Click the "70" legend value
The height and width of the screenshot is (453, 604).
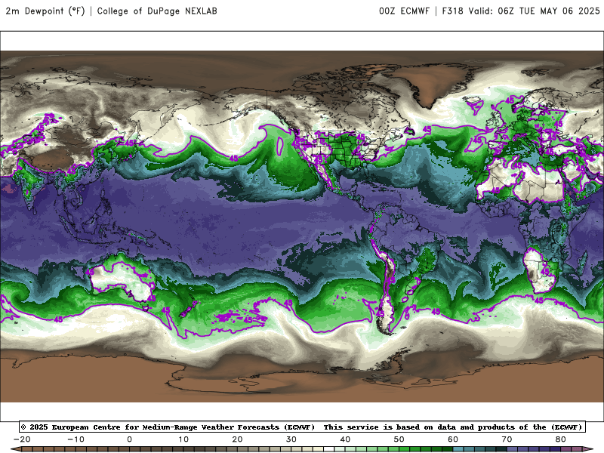click(x=507, y=439)
